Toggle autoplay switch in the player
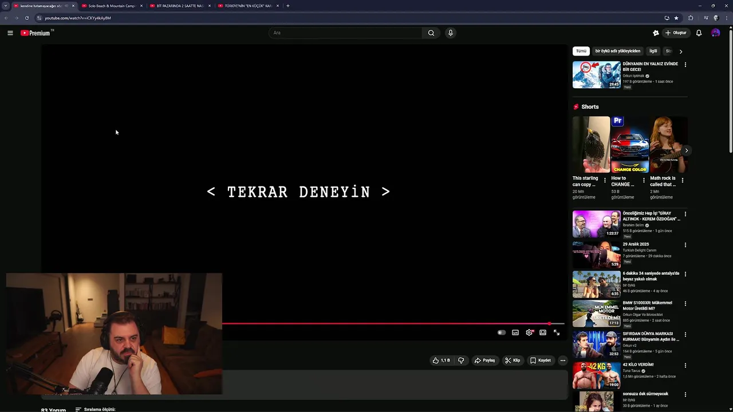 click(502, 332)
